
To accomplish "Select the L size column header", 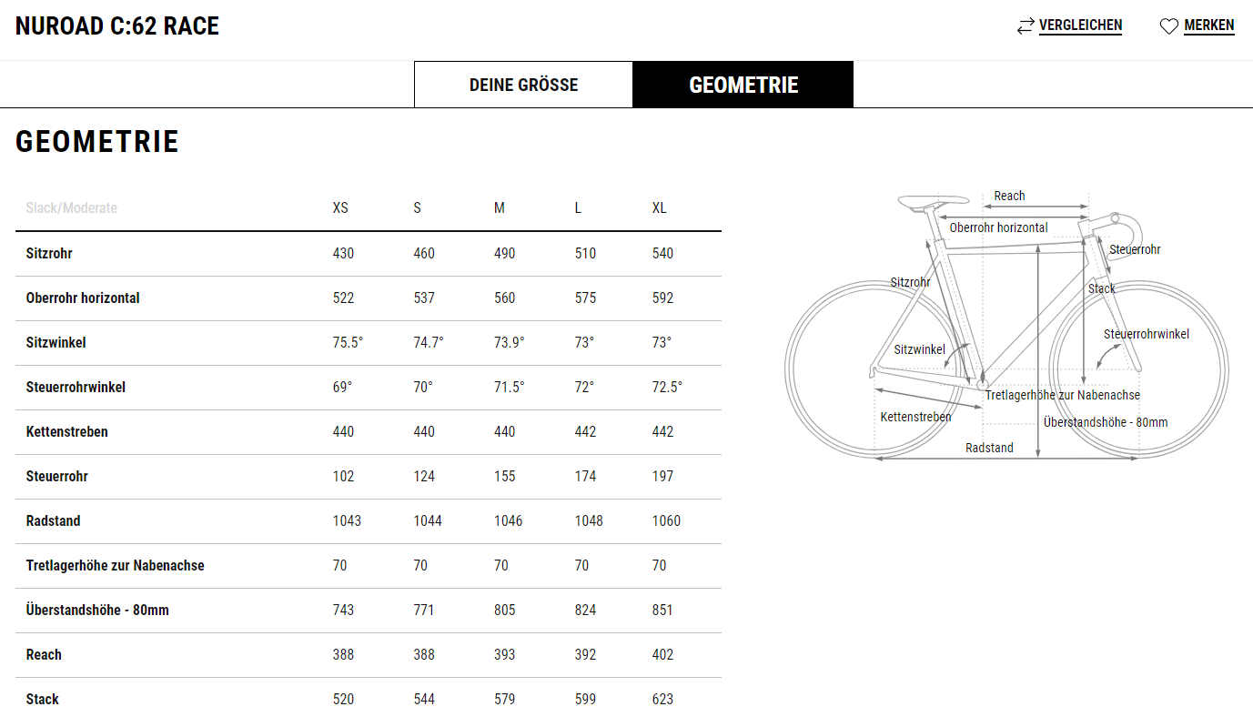I will click(578, 207).
